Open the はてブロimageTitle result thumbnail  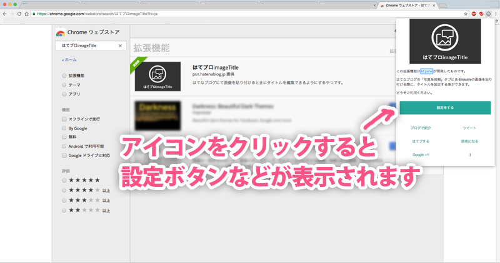[x=158, y=77]
